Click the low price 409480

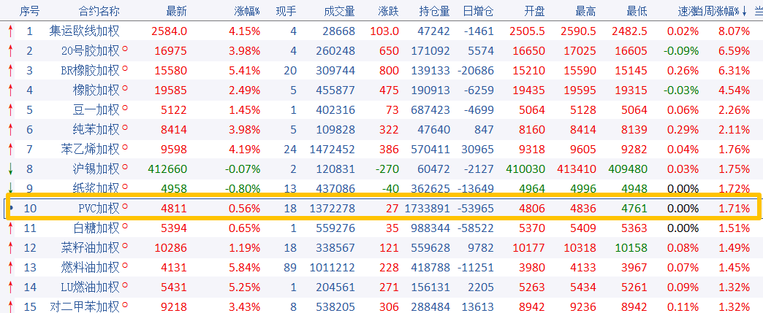click(629, 169)
